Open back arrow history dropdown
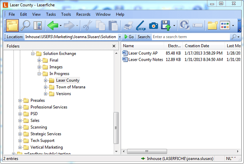Viewport: 244px width, 164px height. [x=60, y=25]
